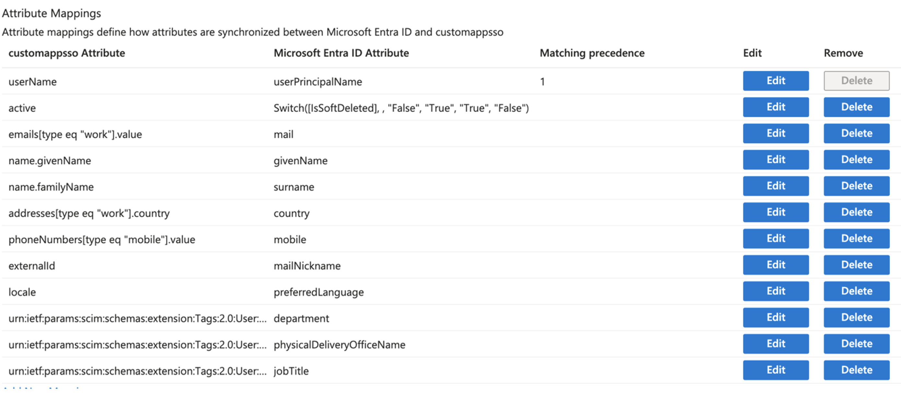Click the physicalDeliveryOfficeName text

(339, 345)
